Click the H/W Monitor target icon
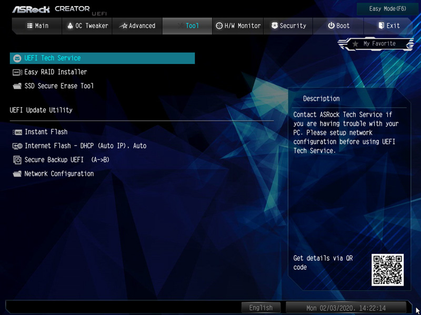The height and width of the screenshot is (315, 421). (219, 26)
